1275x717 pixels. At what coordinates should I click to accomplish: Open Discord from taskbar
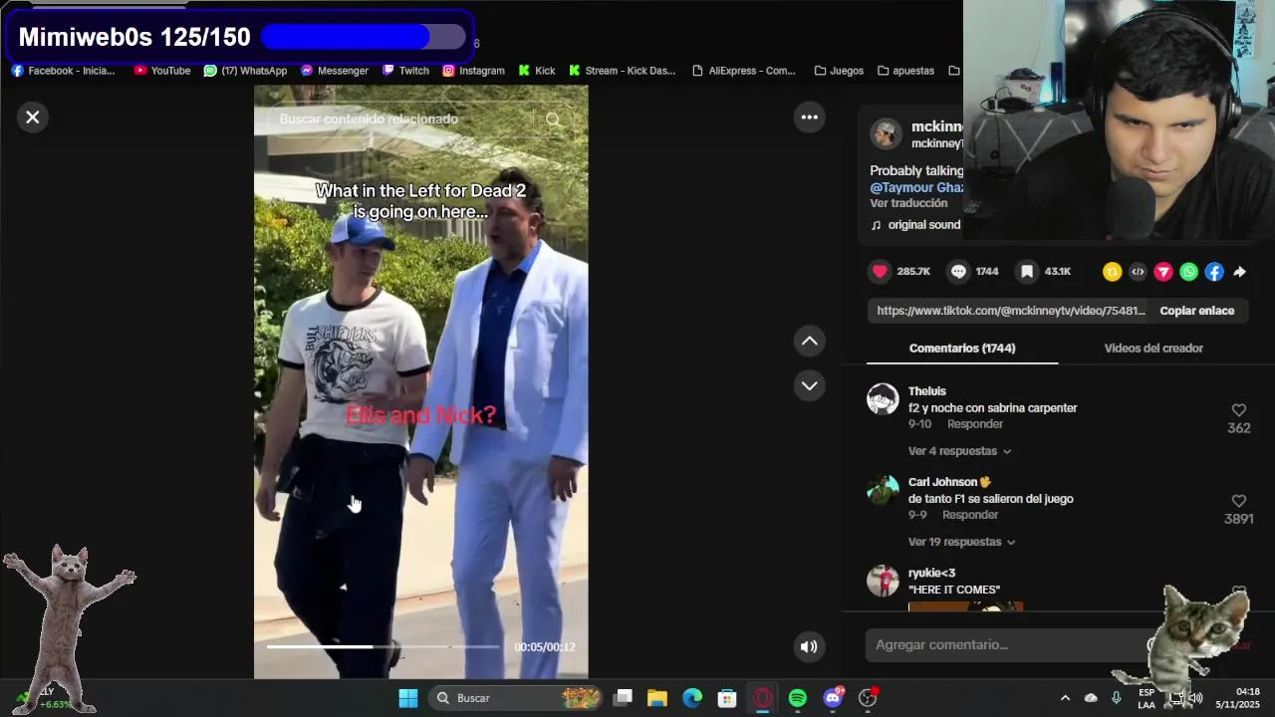834,698
